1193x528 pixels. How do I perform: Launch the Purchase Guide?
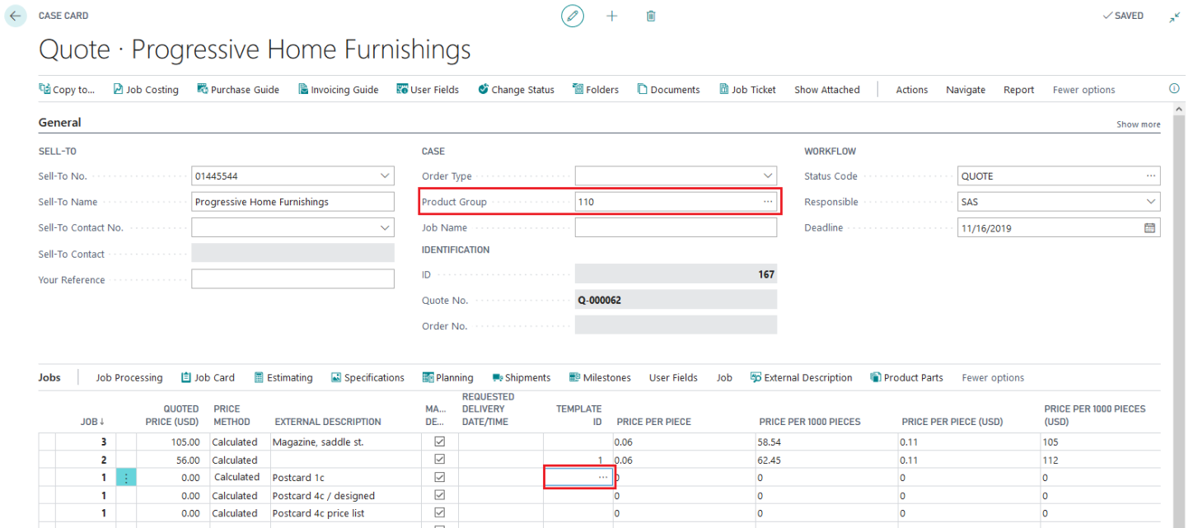[x=238, y=90]
